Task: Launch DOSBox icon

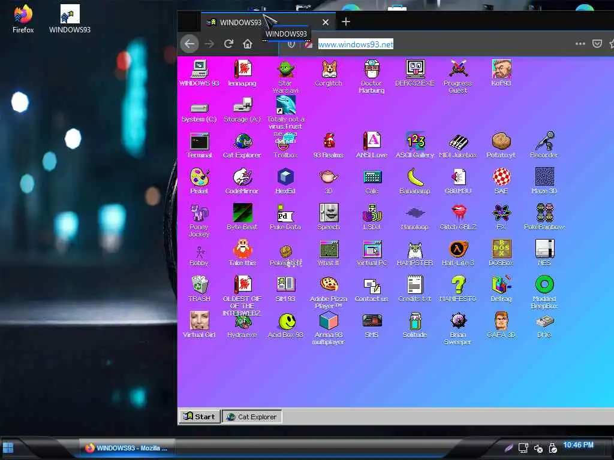Action: pos(501,249)
